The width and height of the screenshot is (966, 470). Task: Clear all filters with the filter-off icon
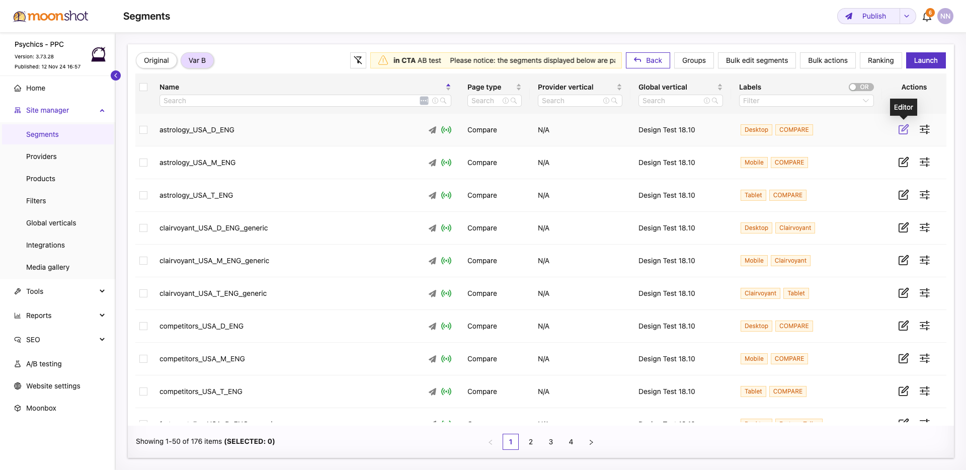click(x=358, y=60)
